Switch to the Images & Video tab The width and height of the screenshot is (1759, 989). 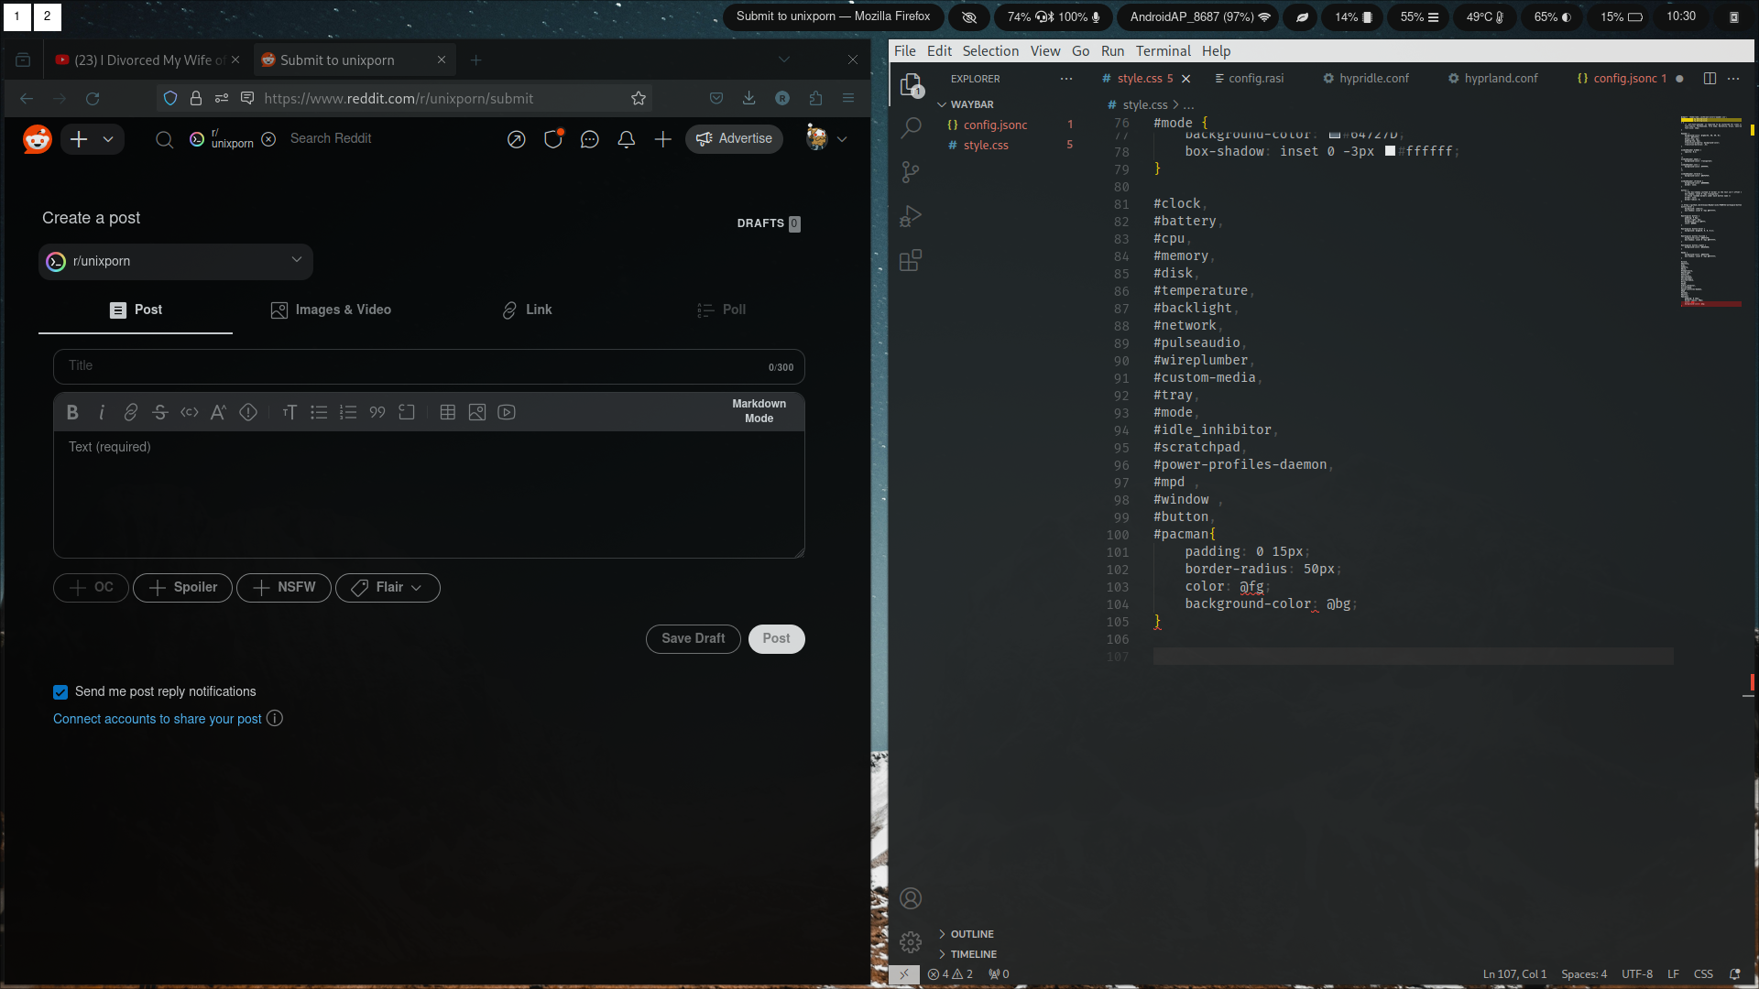pos(331,310)
